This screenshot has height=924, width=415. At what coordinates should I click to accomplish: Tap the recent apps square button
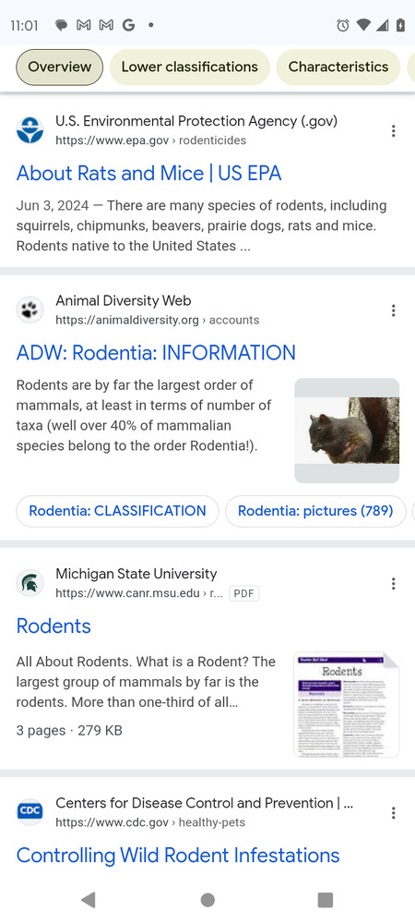pos(325,899)
